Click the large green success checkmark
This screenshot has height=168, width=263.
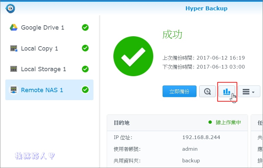(133, 56)
